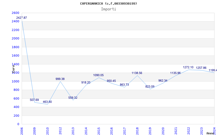Screen dimensions: 217x136
Task: Select the 400 y-axis value
Action: (x=16, y=107)
